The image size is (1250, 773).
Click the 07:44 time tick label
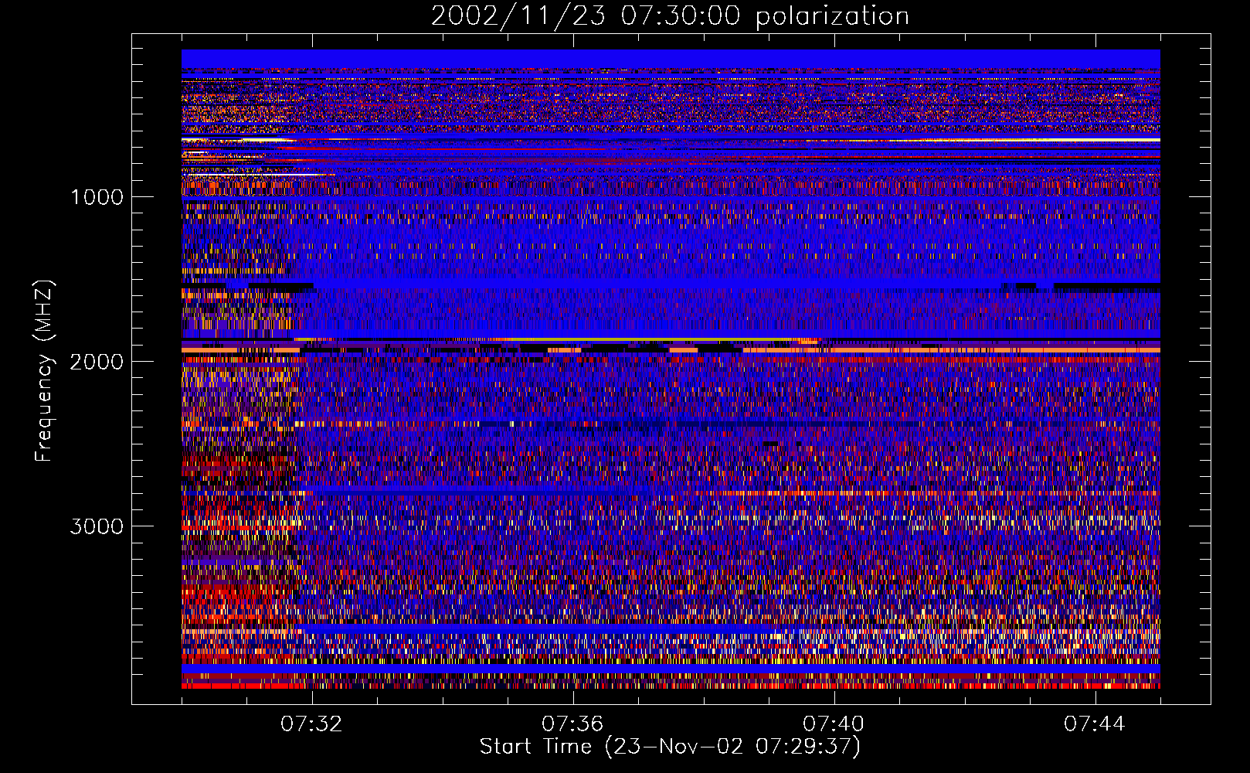(x=1095, y=724)
